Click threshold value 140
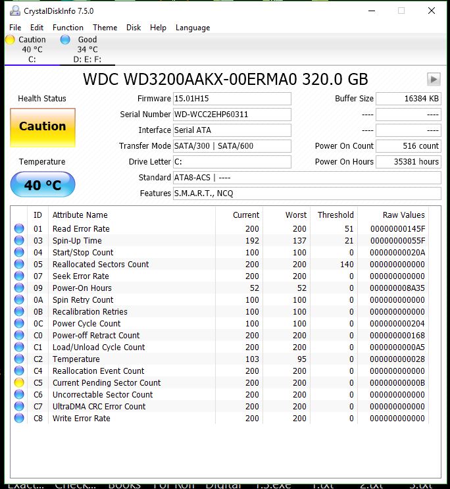The image size is (450, 489). [x=347, y=264]
